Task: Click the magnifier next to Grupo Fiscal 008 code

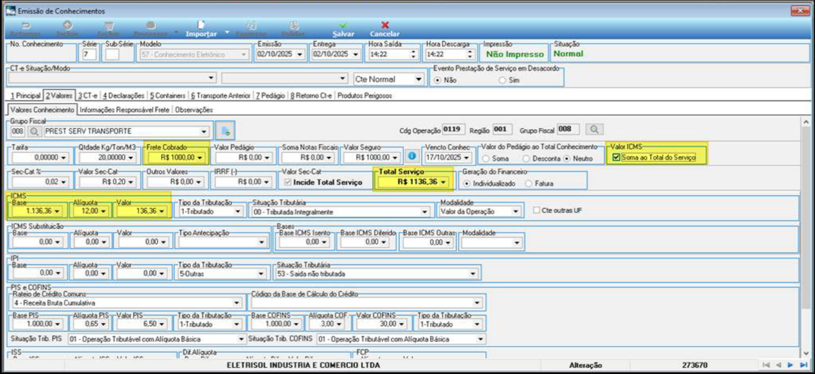Action: pyautogui.click(x=33, y=132)
